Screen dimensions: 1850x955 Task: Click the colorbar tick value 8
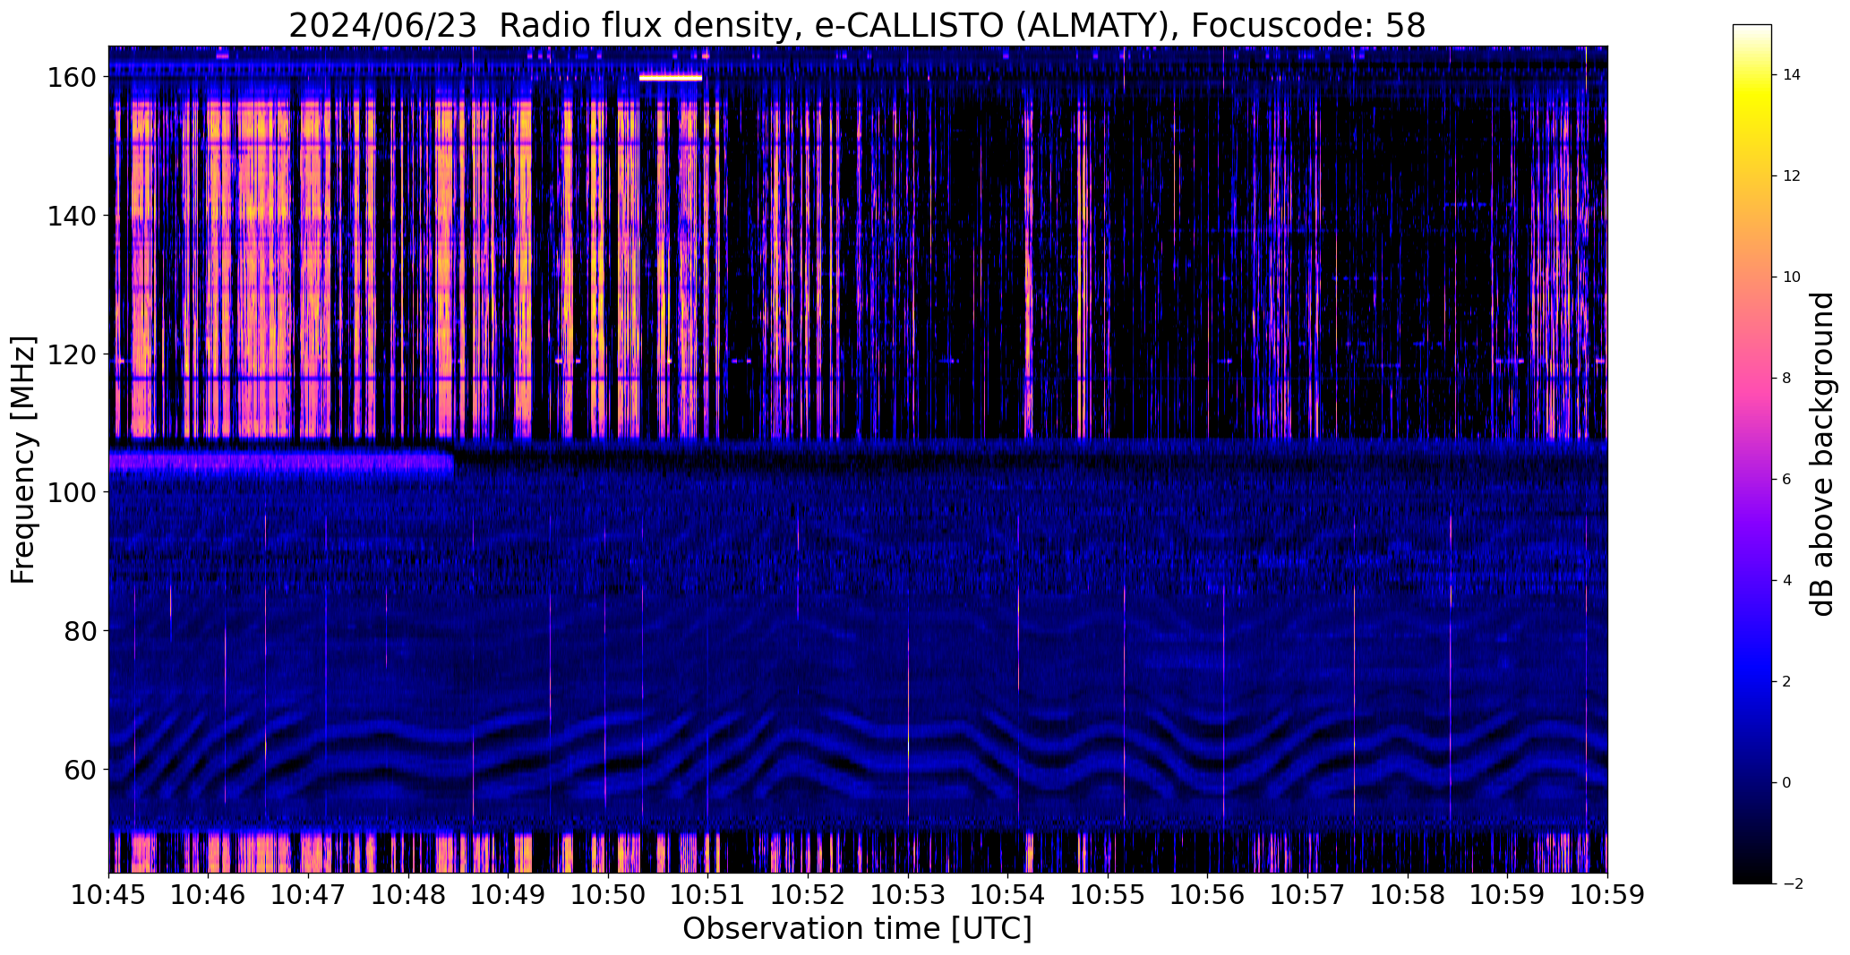1787,379
